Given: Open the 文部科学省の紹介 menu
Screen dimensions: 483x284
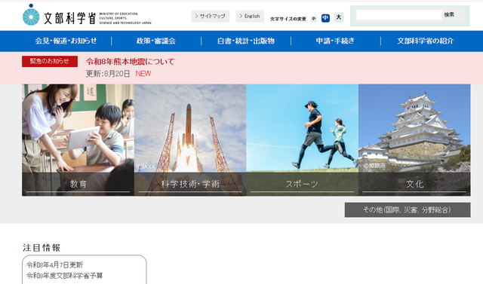Looking at the screenshot, I should [x=426, y=41].
